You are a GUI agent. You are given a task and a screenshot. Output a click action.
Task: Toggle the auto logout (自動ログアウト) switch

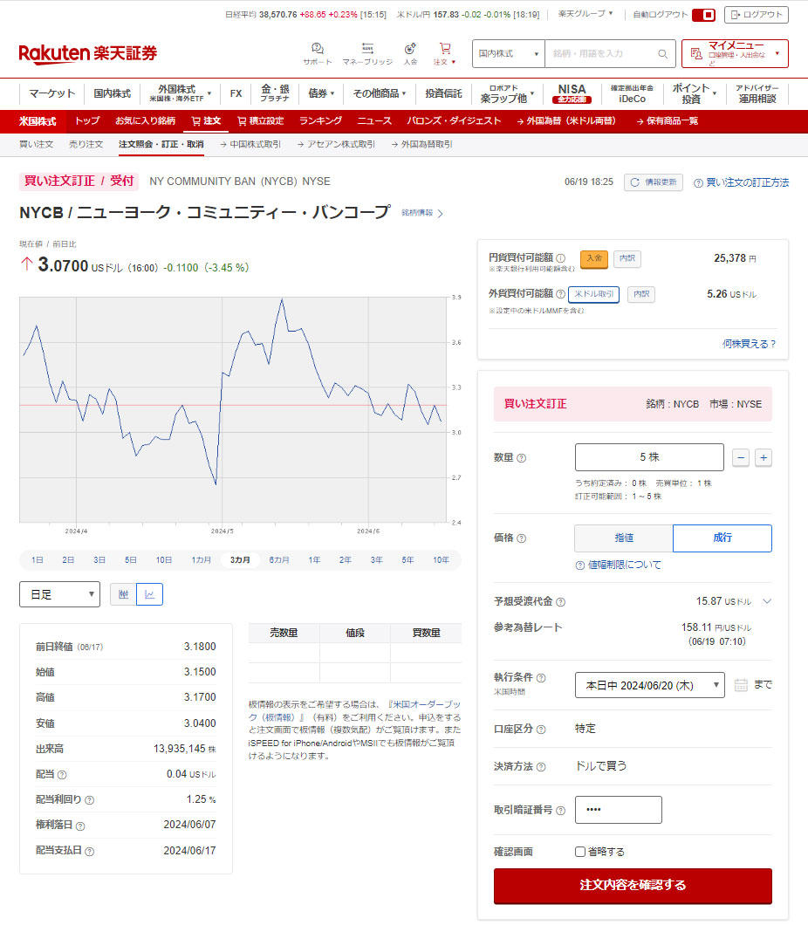(703, 15)
